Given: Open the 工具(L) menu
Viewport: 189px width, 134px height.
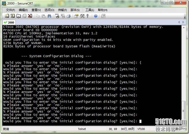Looking at the screenshot, I should pos(90,10).
